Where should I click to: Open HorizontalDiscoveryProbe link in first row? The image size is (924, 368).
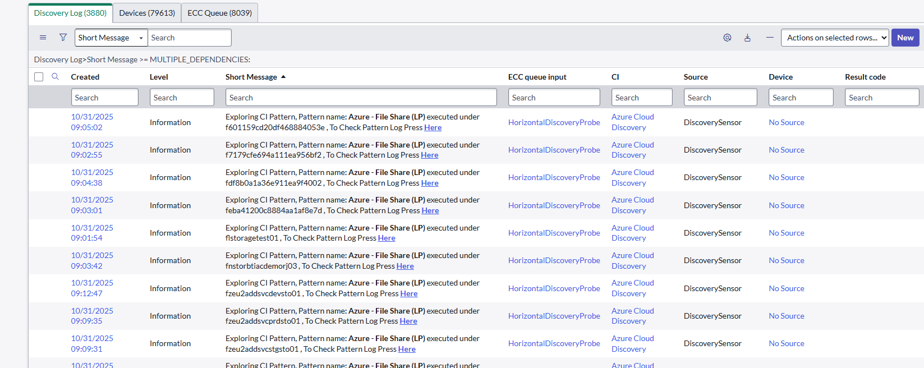coord(554,122)
